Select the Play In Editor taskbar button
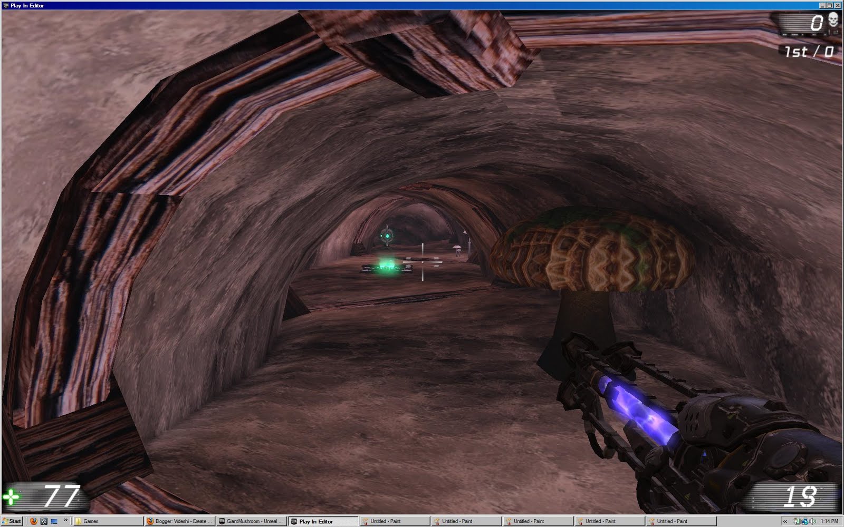Image resolution: width=844 pixels, height=527 pixels. coord(323,521)
